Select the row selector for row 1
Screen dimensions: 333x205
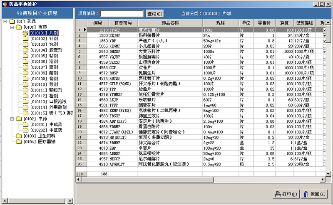(81, 30)
